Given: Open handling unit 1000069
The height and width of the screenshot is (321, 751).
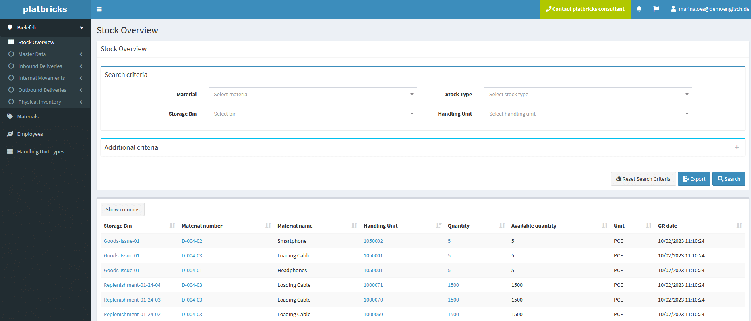Looking at the screenshot, I should click(373, 314).
